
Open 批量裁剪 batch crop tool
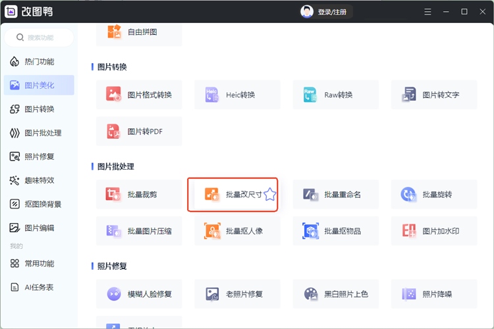(x=139, y=194)
